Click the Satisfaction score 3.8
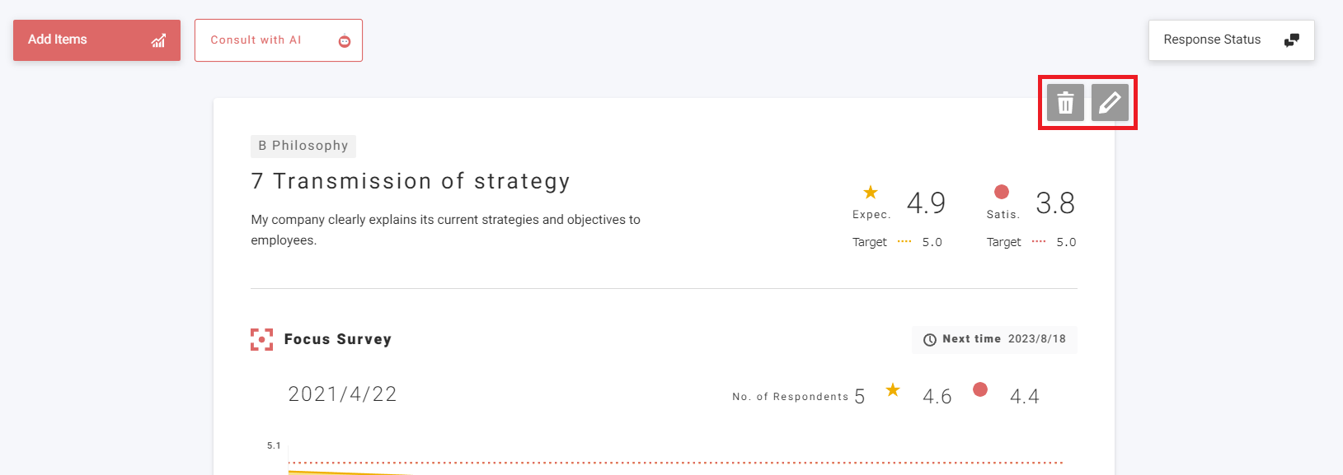This screenshot has height=475, width=1343. pos(1055,203)
